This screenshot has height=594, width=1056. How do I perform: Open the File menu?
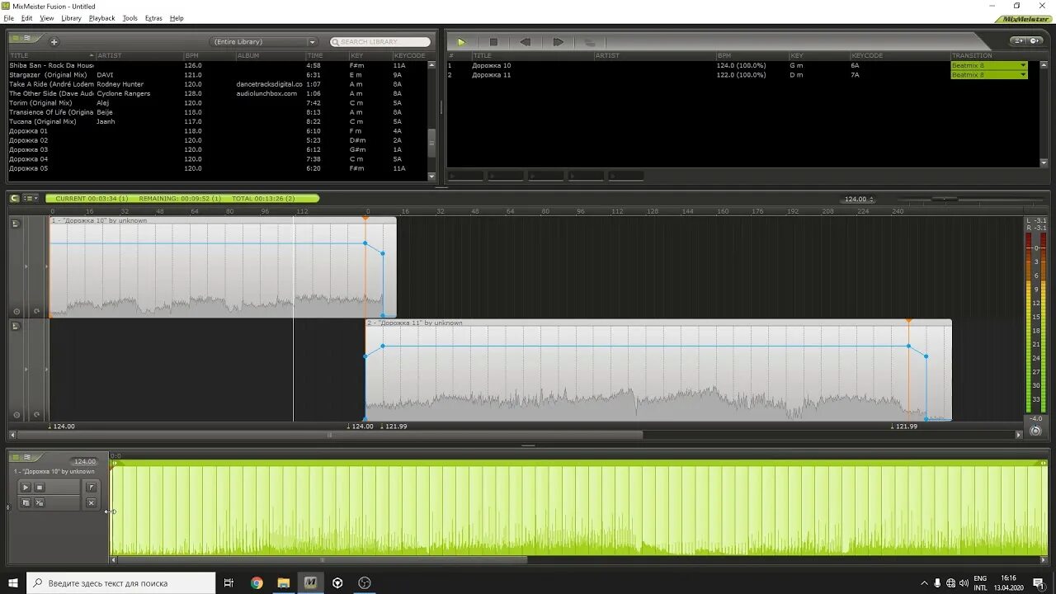pyautogui.click(x=9, y=18)
